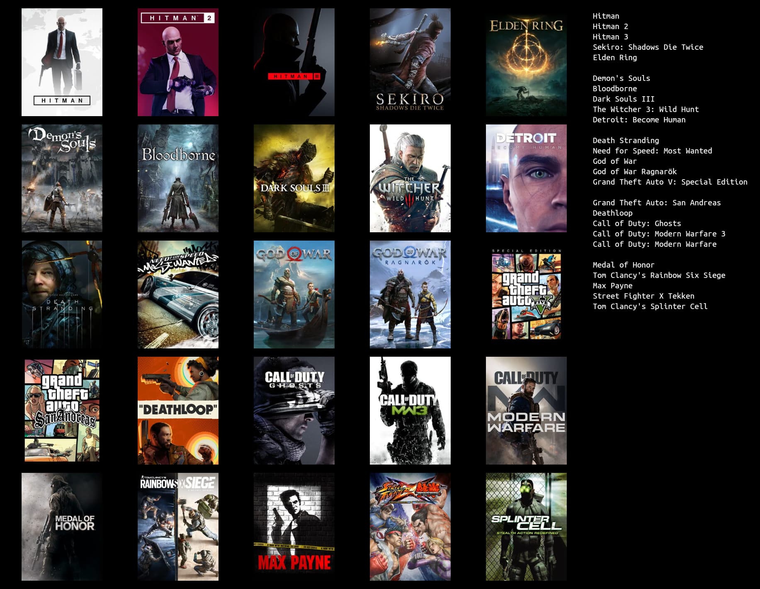Choose the Bloodborne cover image
Screen dimensions: 760x589
[178, 178]
